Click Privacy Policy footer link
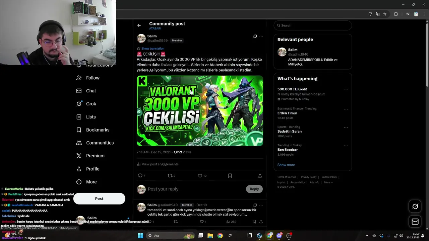Screen dimensions: 429x241 pos(309,177)
